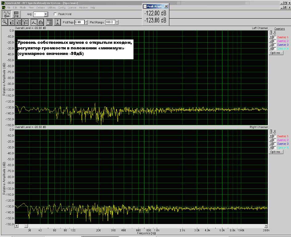The image size is (291, 237).
Task: Open the Edit menu
Action: point(15,8)
